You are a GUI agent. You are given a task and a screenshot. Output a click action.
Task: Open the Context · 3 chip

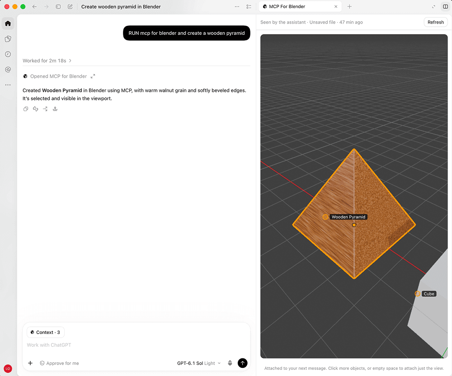[46, 332]
